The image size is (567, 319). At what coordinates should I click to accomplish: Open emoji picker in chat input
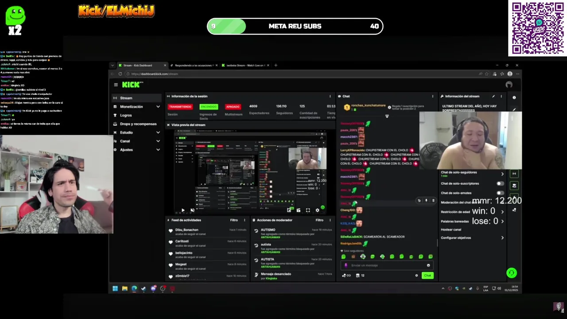[x=428, y=265]
